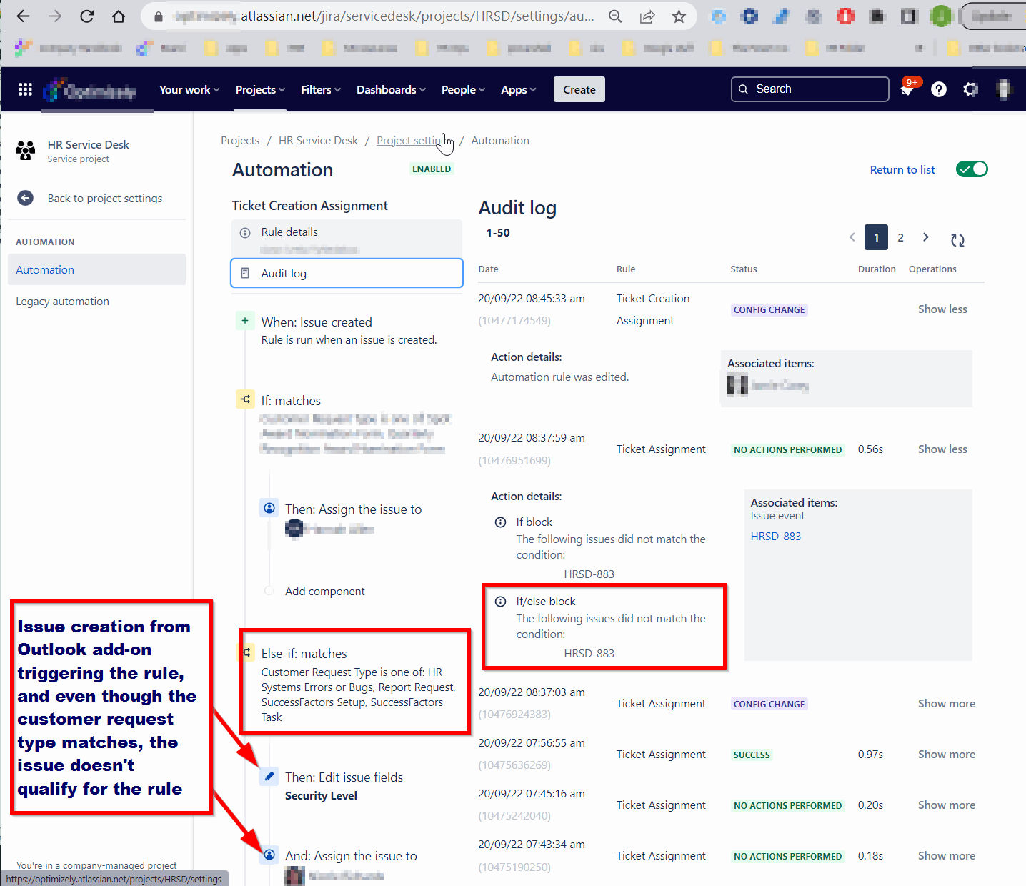Click the browser reload icon
The image size is (1026, 886).
pos(86,16)
